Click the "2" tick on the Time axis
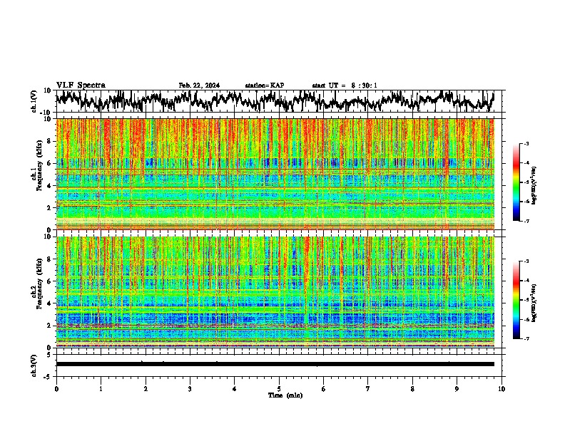This screenshot has height=436, width=565. (146, 389)
